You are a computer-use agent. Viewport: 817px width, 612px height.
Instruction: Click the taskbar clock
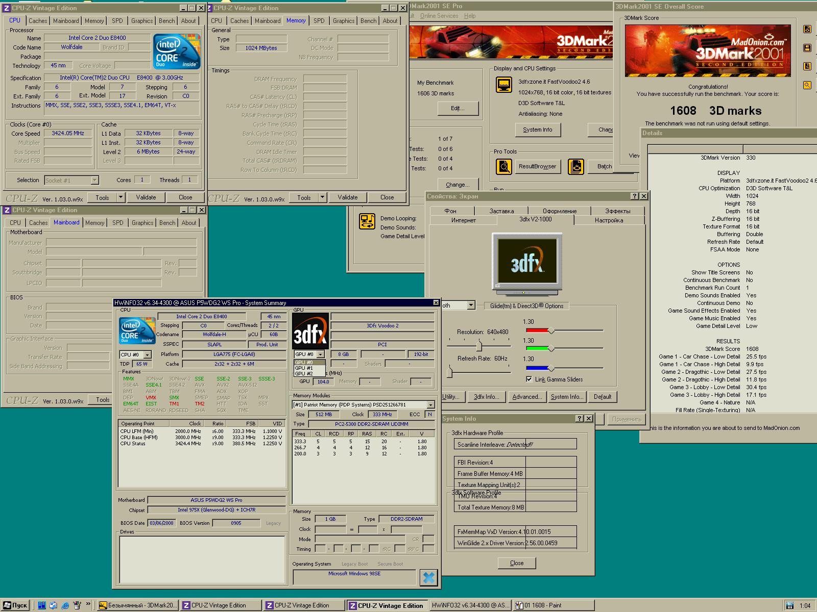(805, 605)
